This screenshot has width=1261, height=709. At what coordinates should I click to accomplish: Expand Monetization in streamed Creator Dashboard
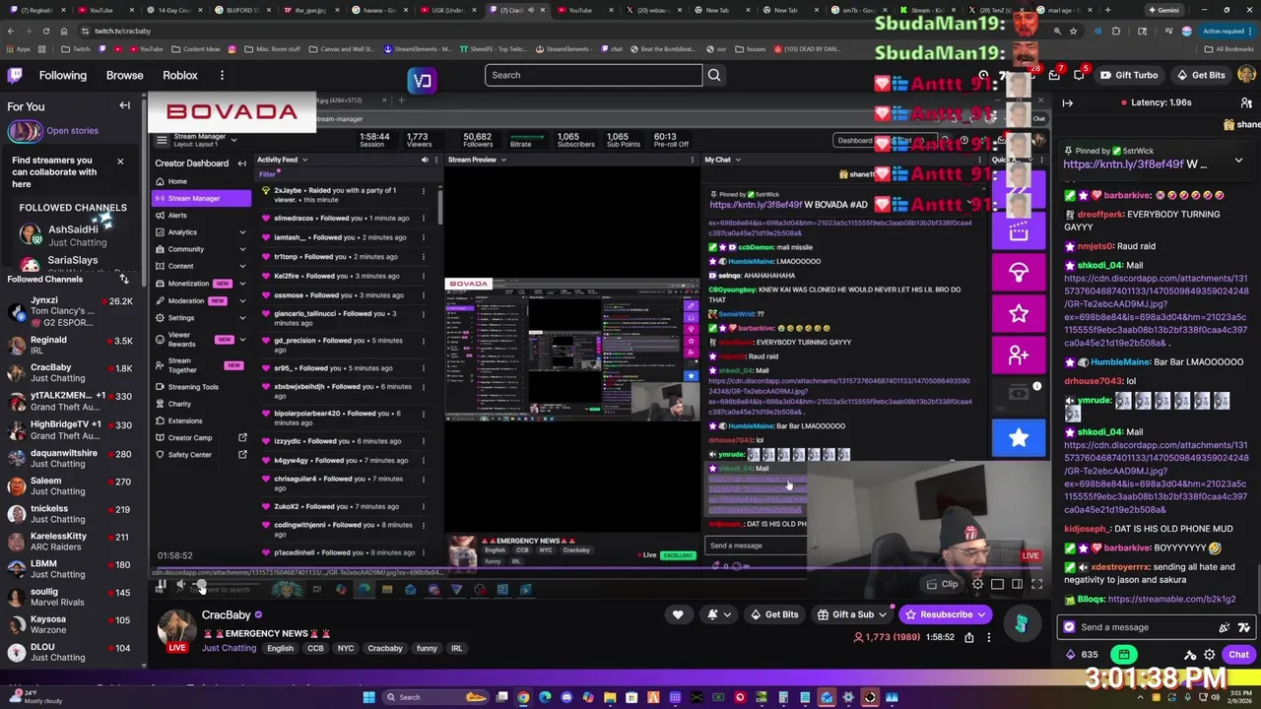202,284
